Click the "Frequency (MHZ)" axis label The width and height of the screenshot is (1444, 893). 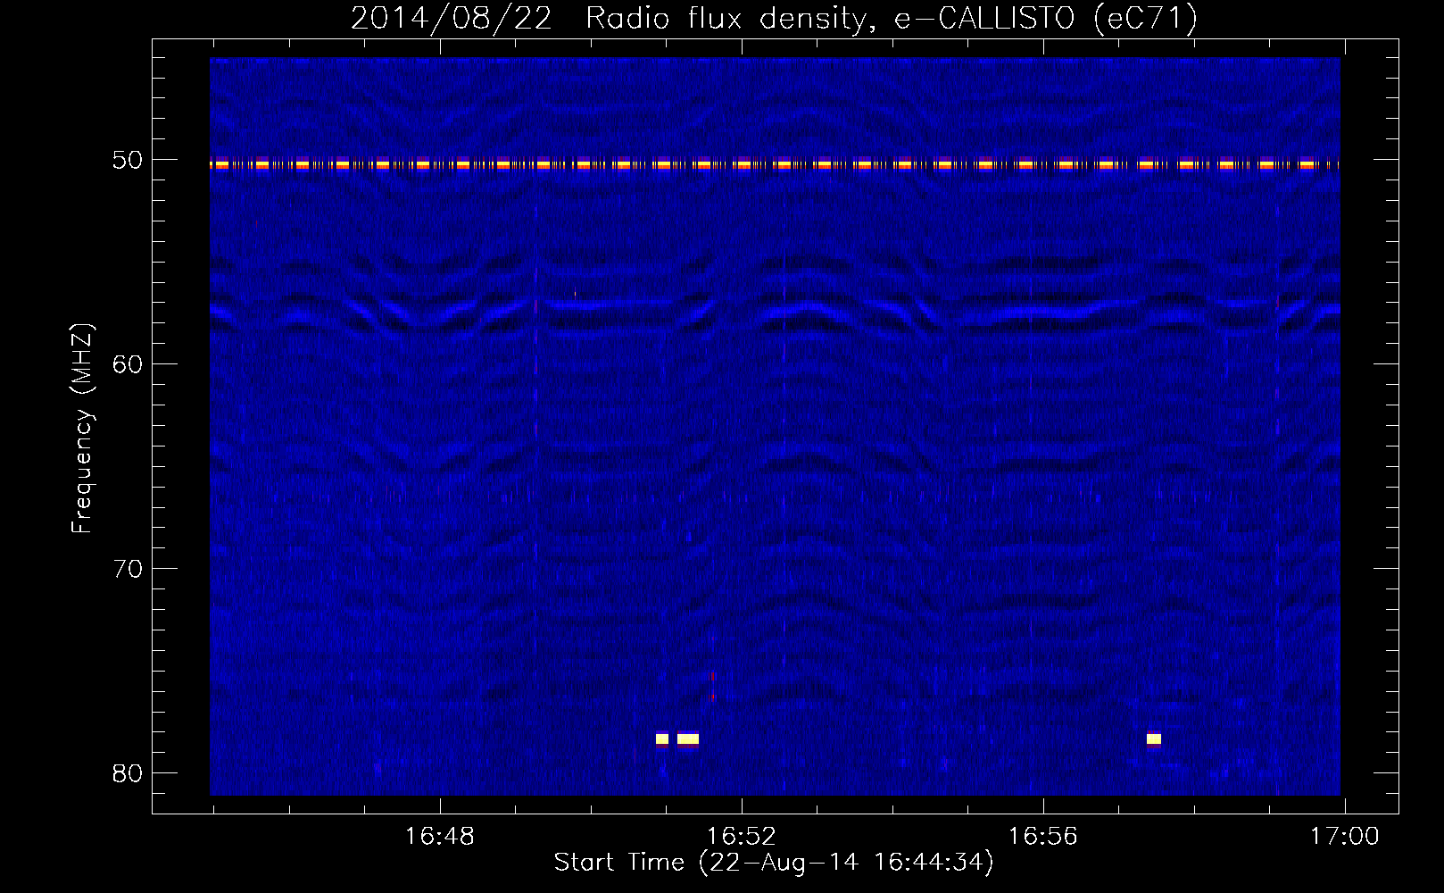click(x=82, y=429)
